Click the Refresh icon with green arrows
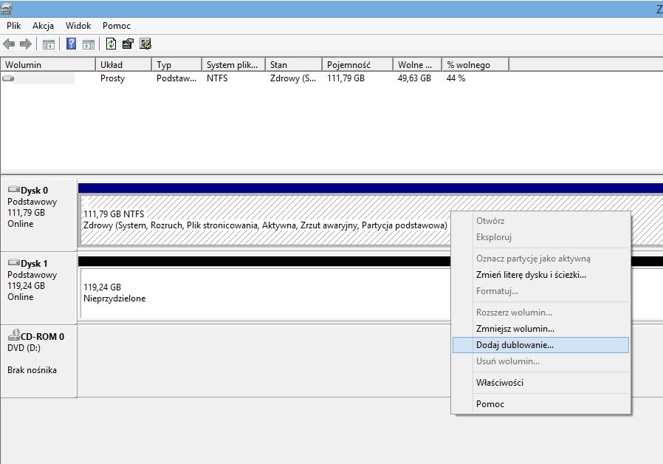 [111, 44]
